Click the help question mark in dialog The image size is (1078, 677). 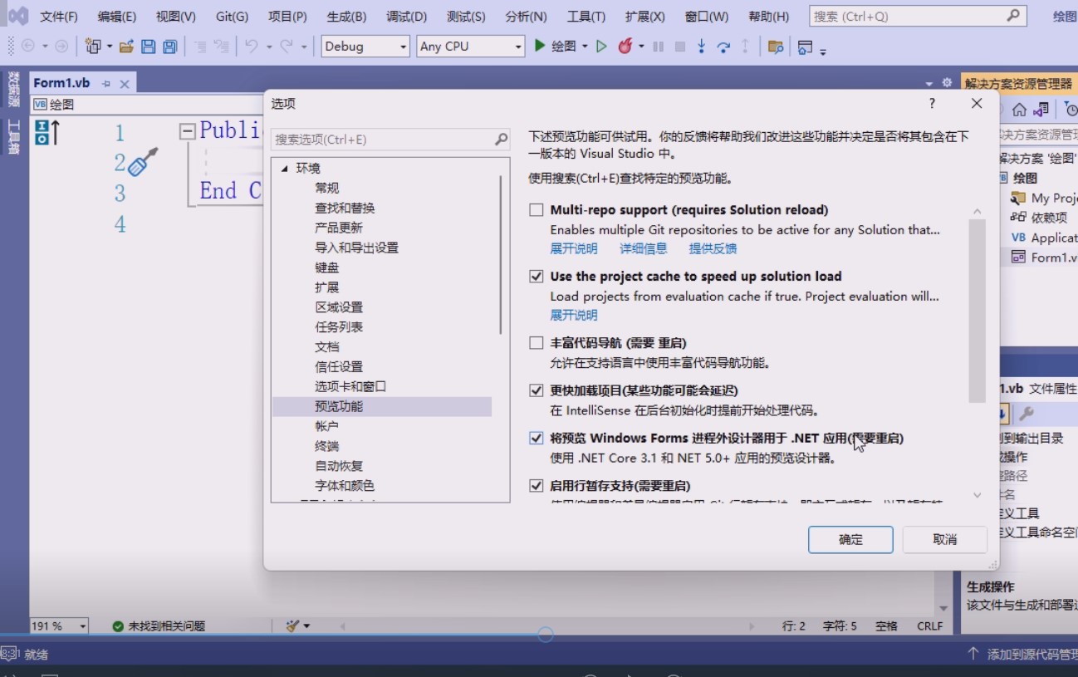click(932, 104)
